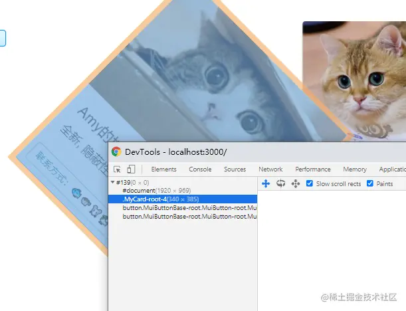Select the rotate mode icon in Layers toolbar
Screen dimensions: 406x311
click(x=280, y=183)
